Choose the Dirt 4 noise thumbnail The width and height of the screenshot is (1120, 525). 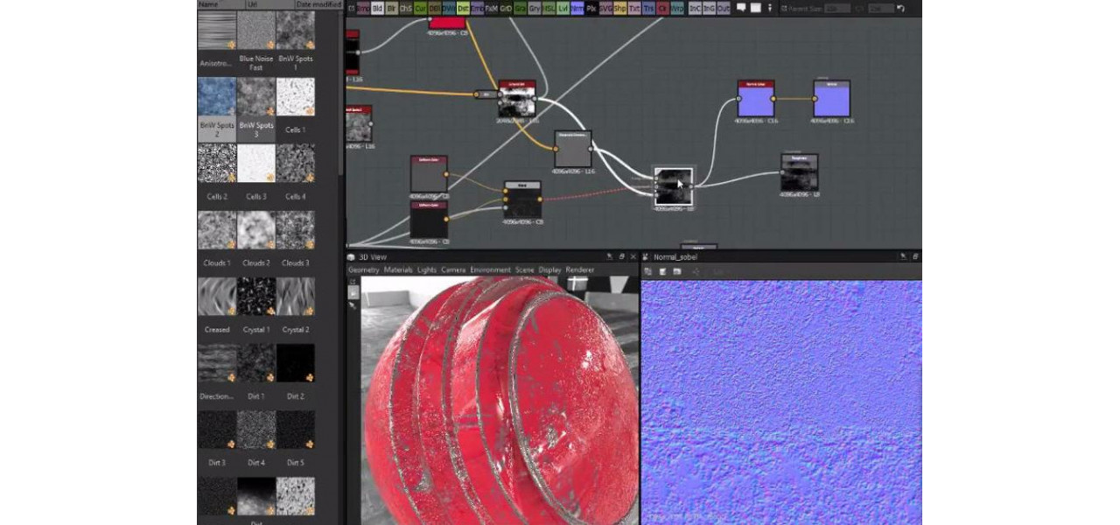coord(256,430)
